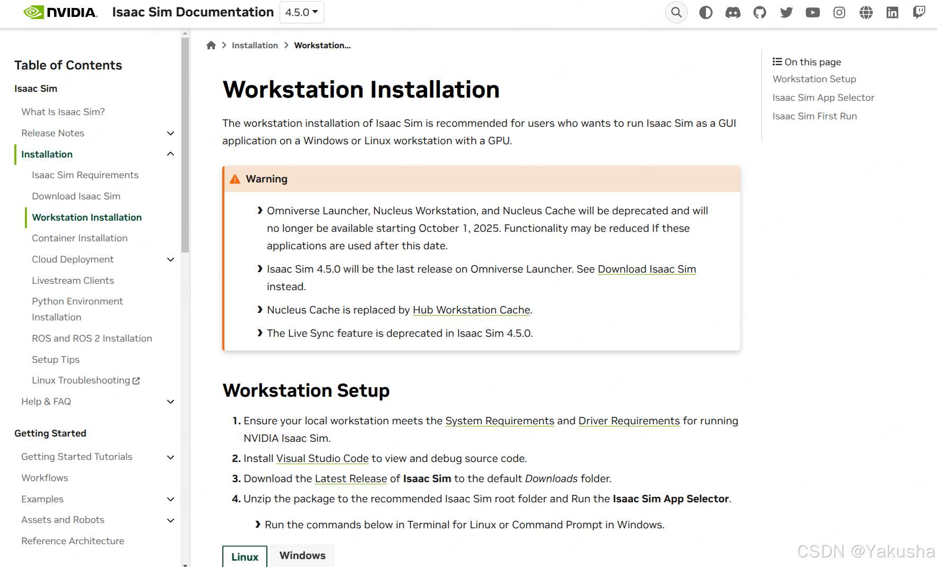Viewport: 937px width, 567px height.
Task: Follow the Download Isaac Sim warning link
Action: tap(647, 269)
